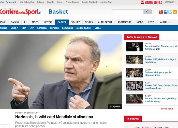This screenshot has width=178, height=128.
Task: Open Nazionale wild card Mondiale headline
Action: pos(54,117)
